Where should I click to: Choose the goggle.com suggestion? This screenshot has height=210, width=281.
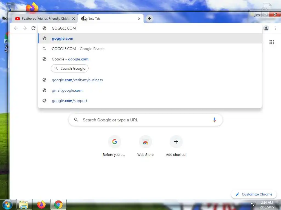click(150, 38)
